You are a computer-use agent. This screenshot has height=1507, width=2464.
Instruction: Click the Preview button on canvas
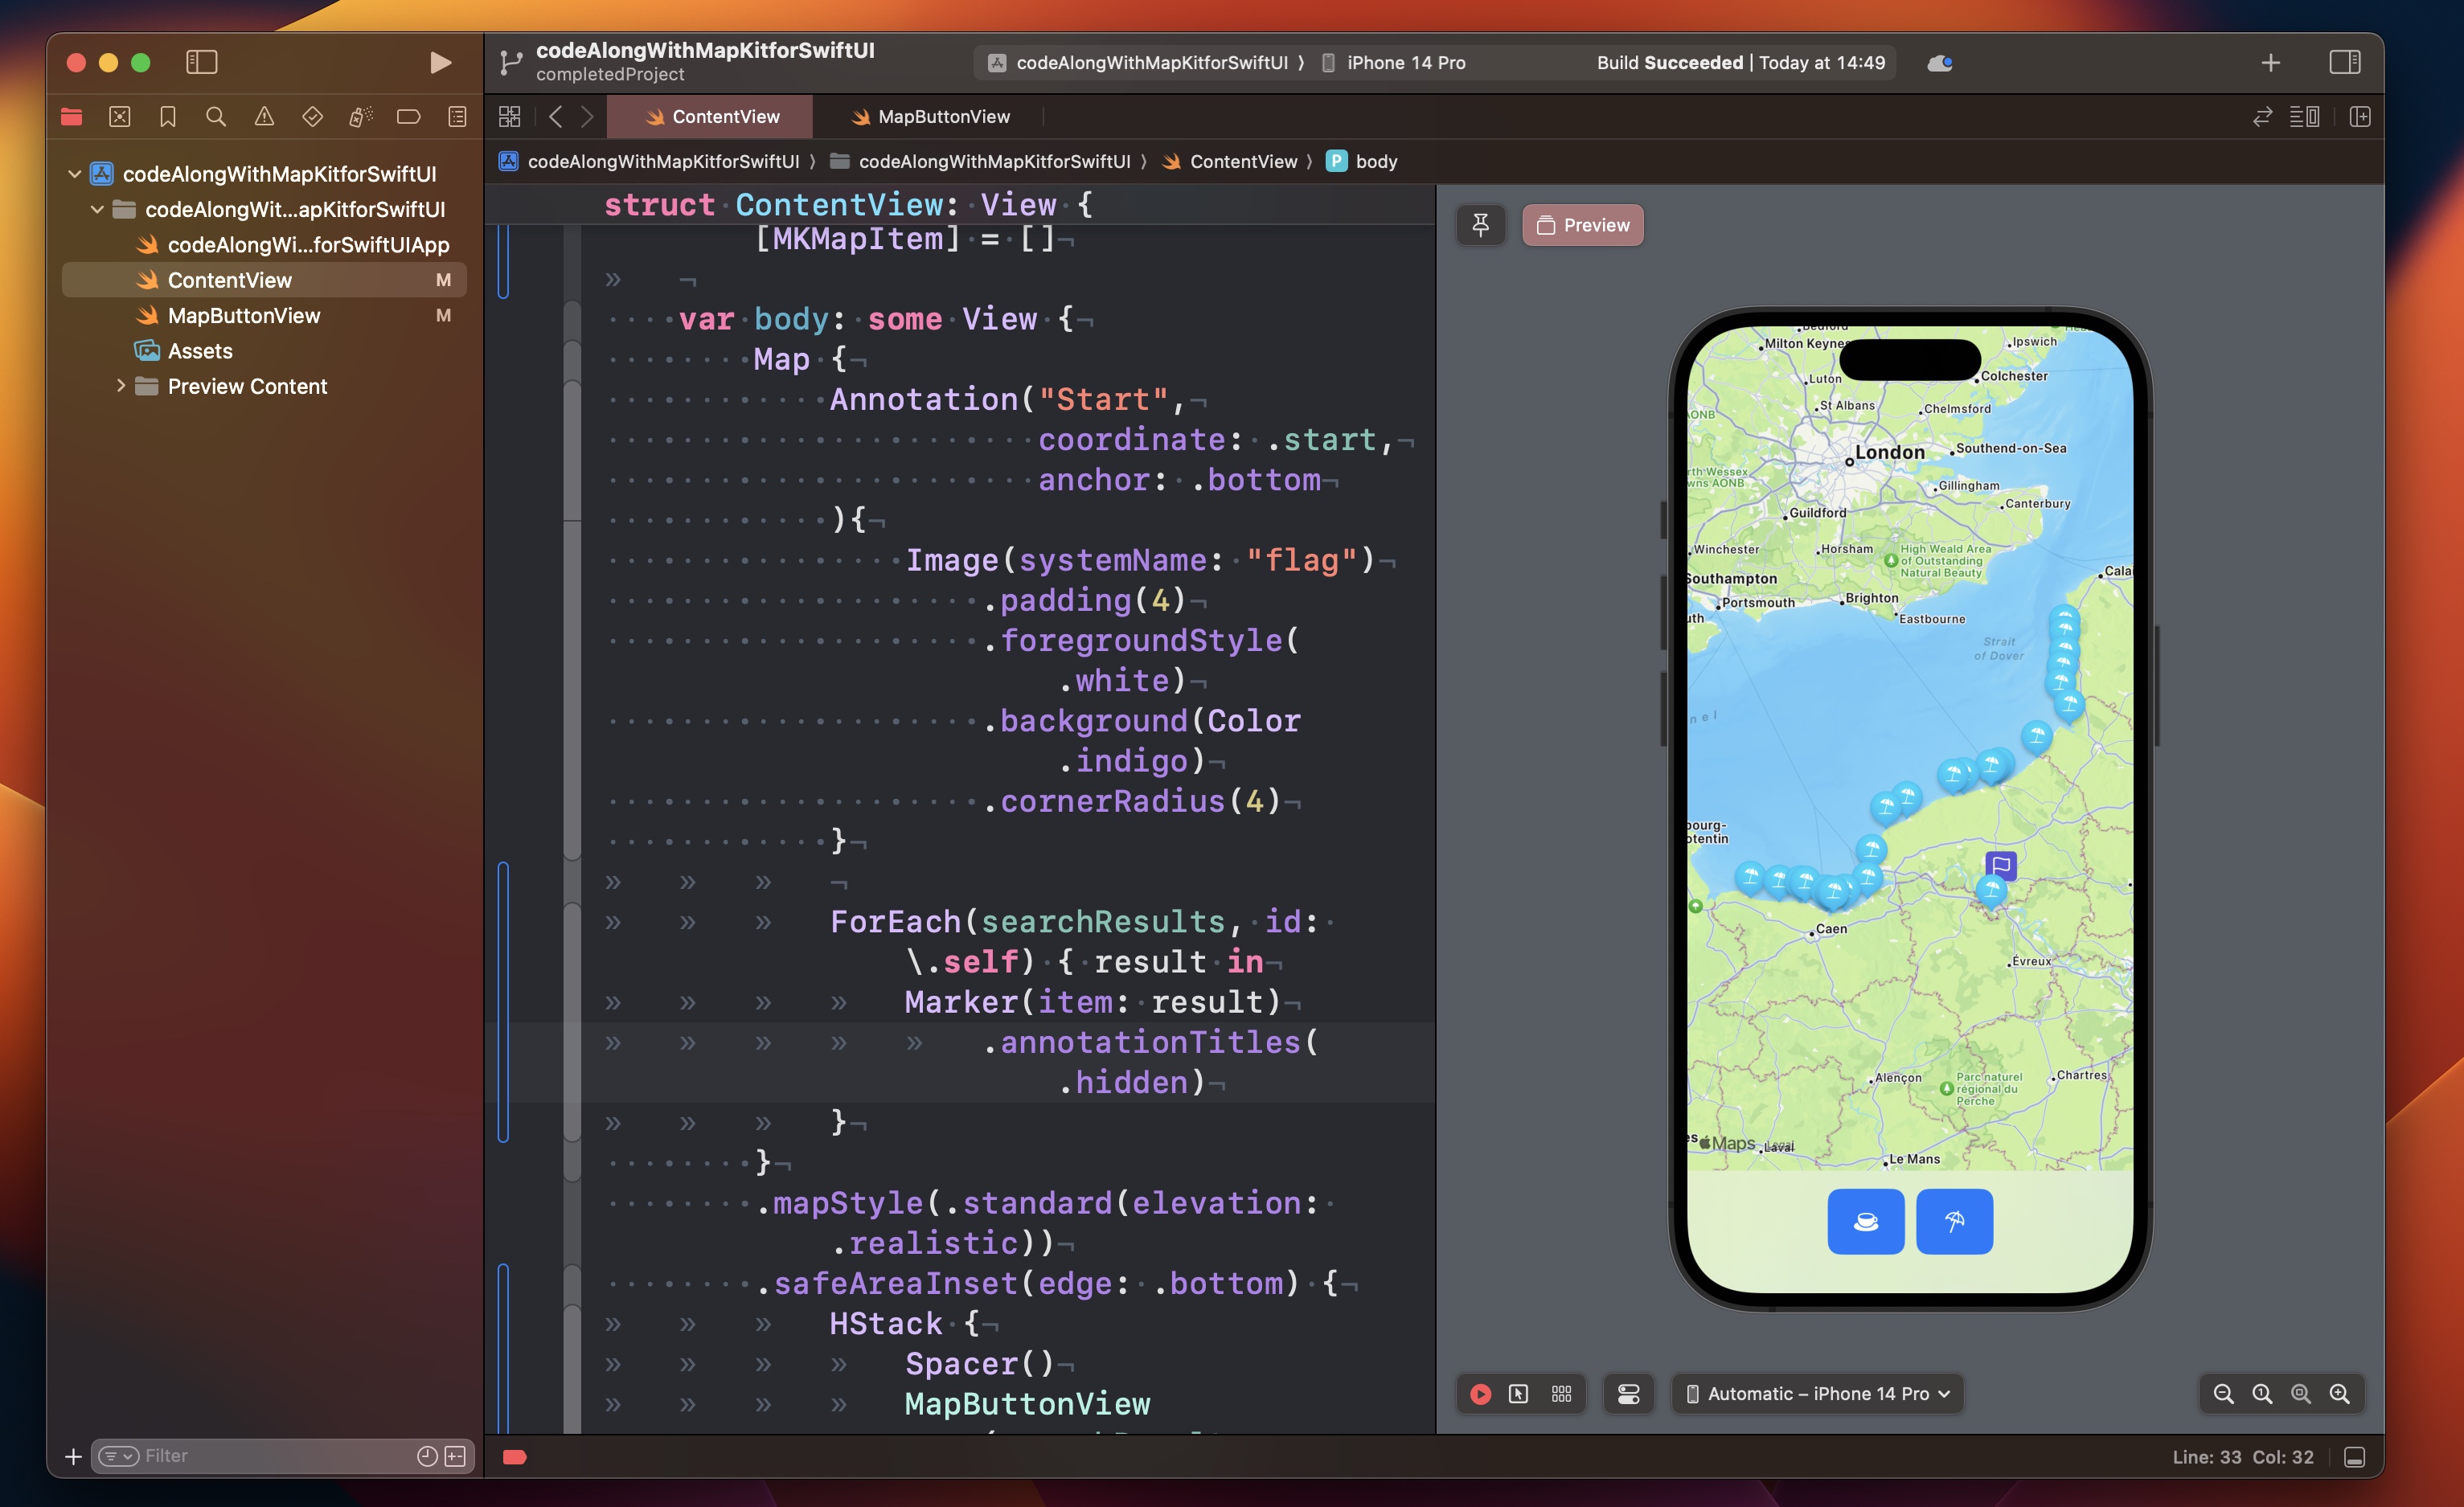click(x=1582, y=225)
